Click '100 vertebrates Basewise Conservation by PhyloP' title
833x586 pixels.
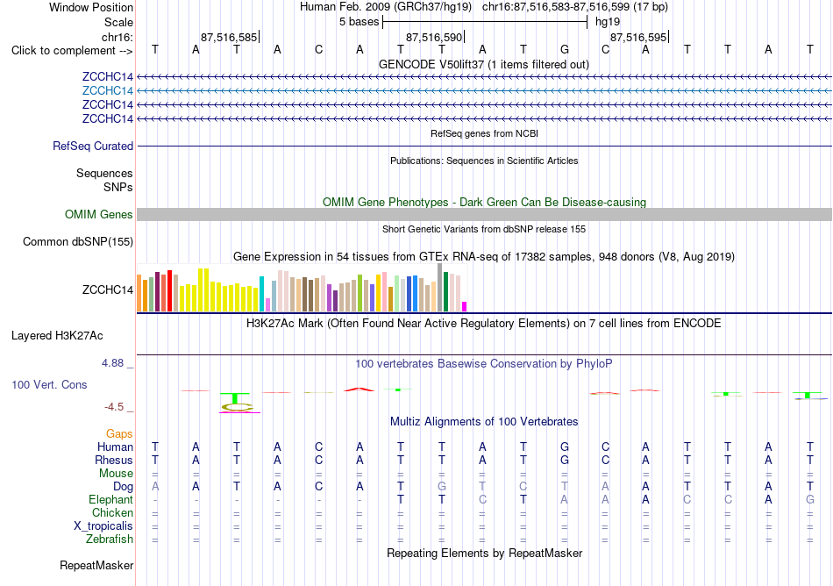click(x=483, y=364)
